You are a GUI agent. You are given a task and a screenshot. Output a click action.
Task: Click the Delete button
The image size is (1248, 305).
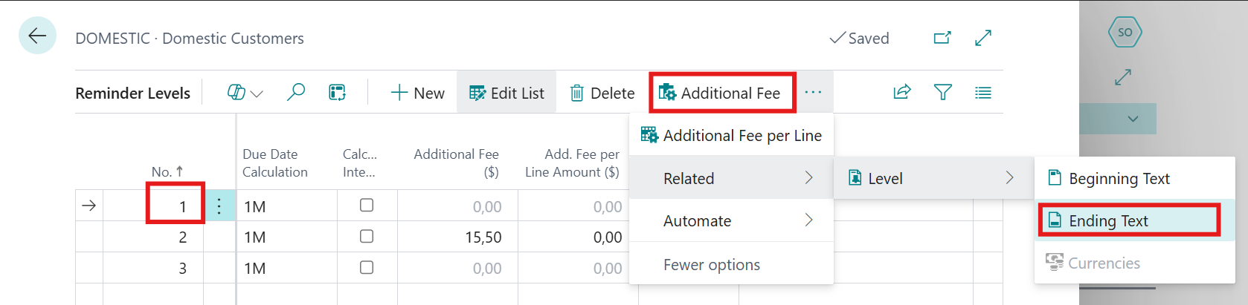(x=602, y=93)
